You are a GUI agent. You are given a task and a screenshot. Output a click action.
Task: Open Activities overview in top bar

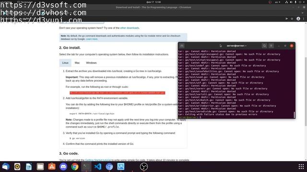point(6,2)
